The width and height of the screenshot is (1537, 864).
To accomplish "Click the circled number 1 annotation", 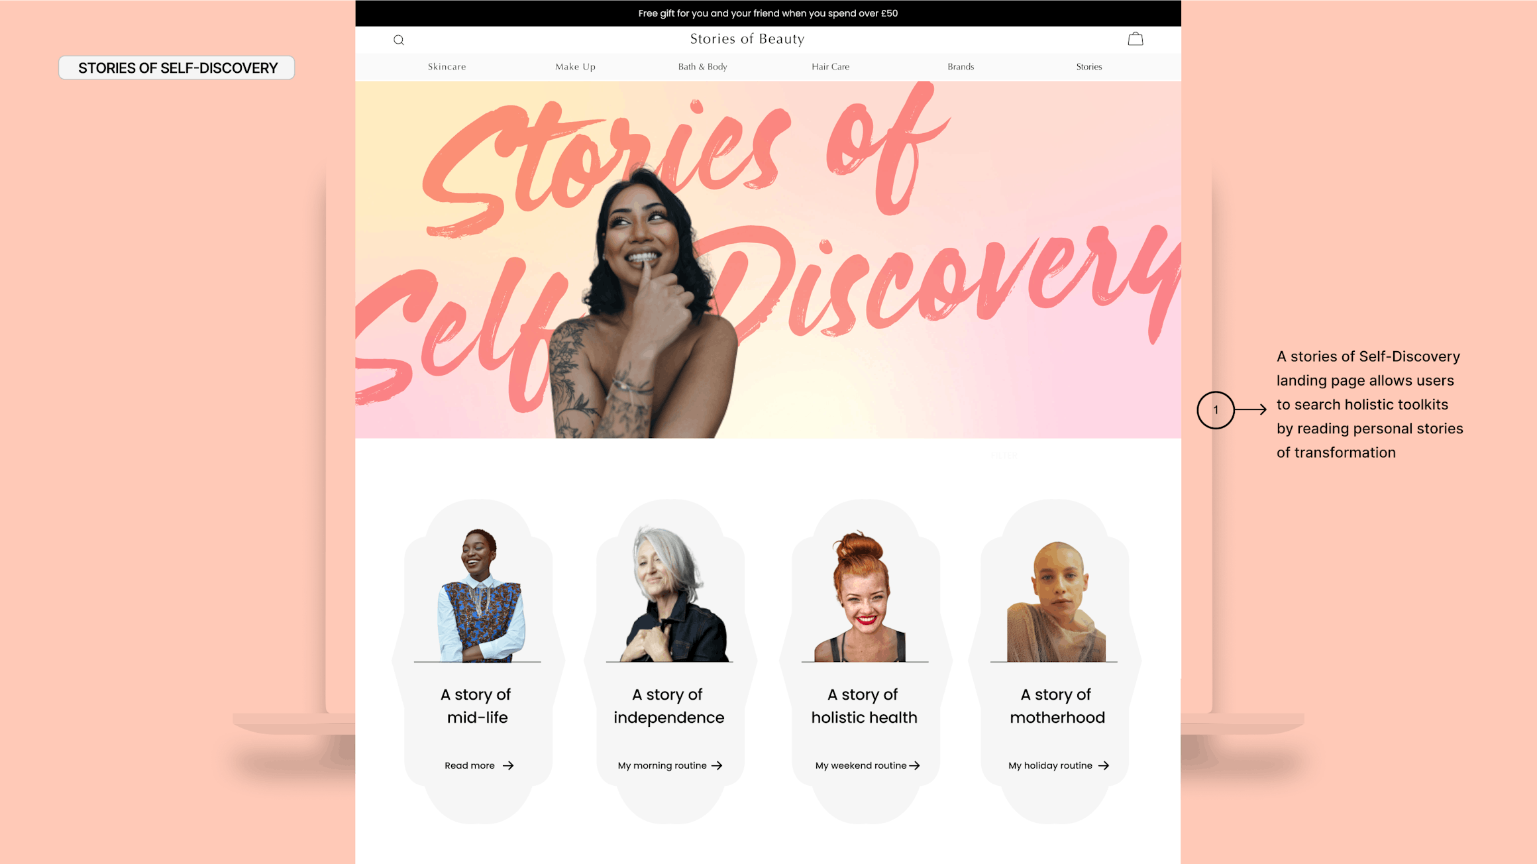I will click(x=1216, y=410).
